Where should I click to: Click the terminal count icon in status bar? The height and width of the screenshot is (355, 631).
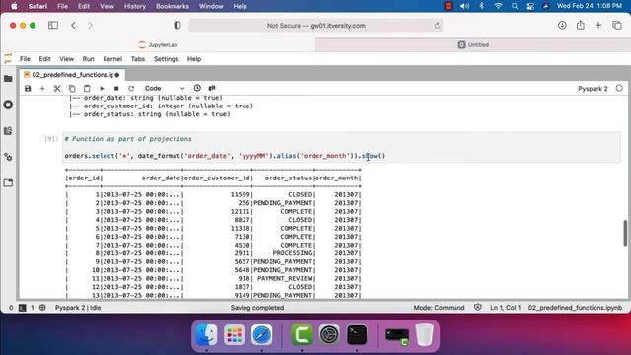[x=22, y=308]
